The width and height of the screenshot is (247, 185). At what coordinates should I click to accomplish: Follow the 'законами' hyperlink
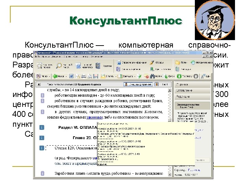point(95,118)
